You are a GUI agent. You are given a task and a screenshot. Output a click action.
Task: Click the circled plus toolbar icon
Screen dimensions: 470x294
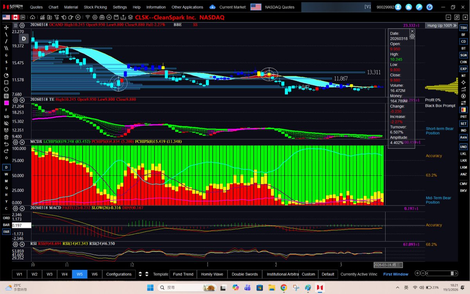[109, 17]
